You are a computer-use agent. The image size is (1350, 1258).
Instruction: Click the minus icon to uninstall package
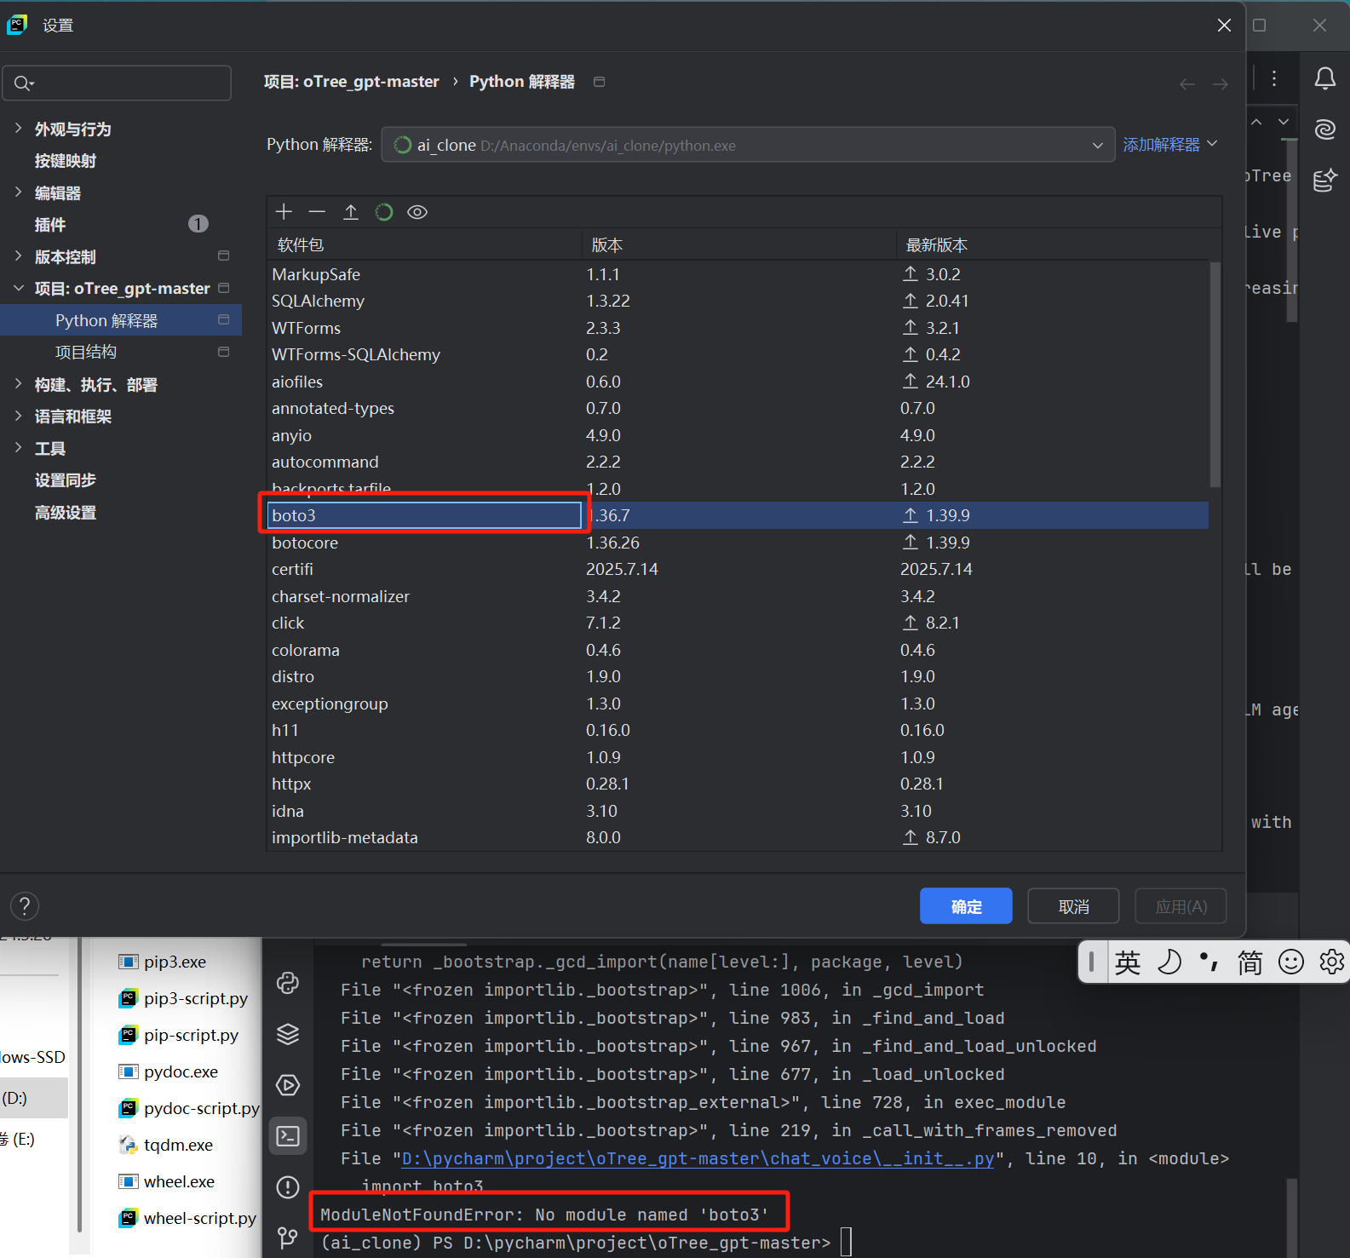pos(317,212)
